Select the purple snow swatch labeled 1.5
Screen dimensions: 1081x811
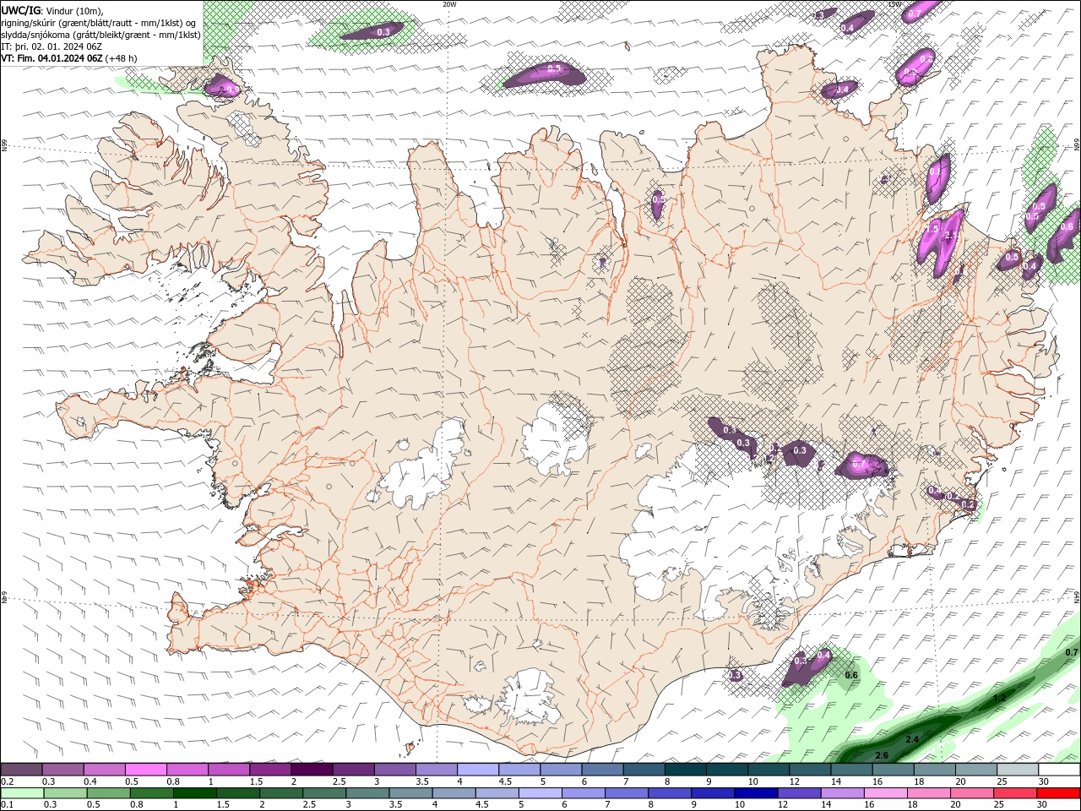point(270,770)
